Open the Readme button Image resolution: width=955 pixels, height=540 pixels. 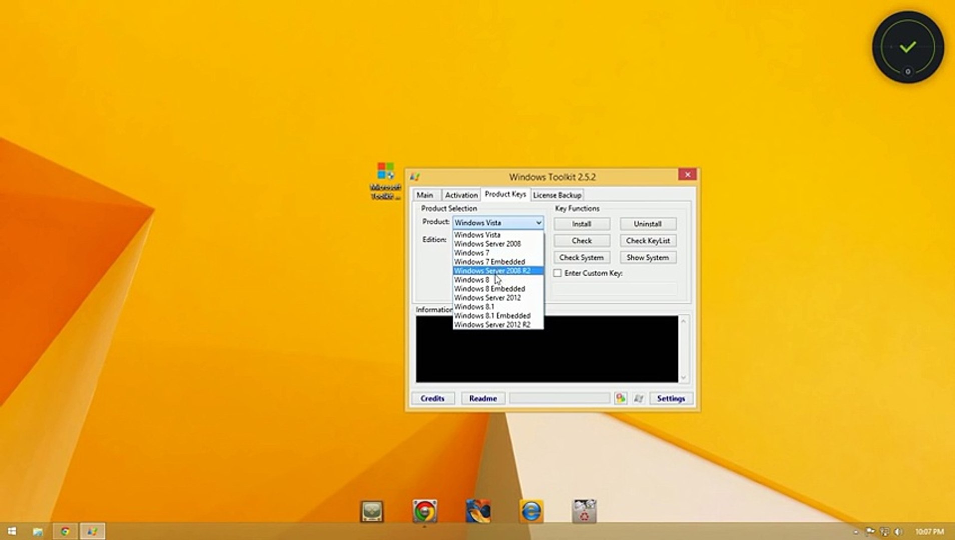pyautogui.click(x=483, y=398)
